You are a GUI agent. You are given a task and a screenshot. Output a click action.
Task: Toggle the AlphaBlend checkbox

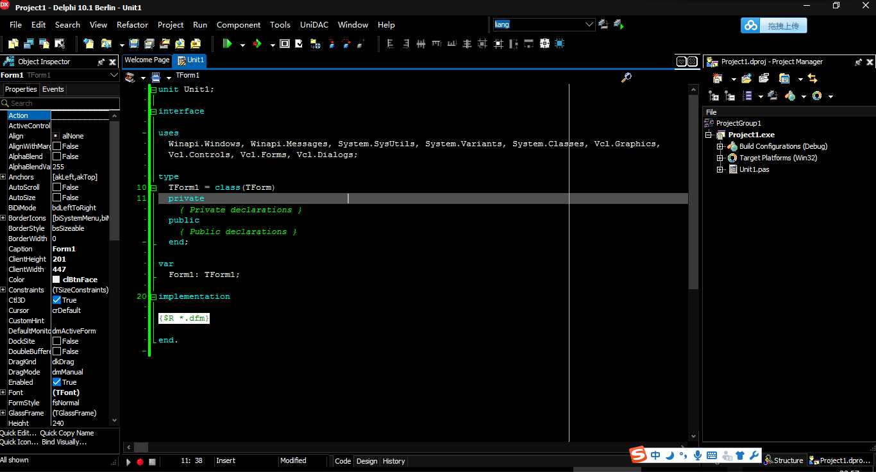click(x=56, y=156)
